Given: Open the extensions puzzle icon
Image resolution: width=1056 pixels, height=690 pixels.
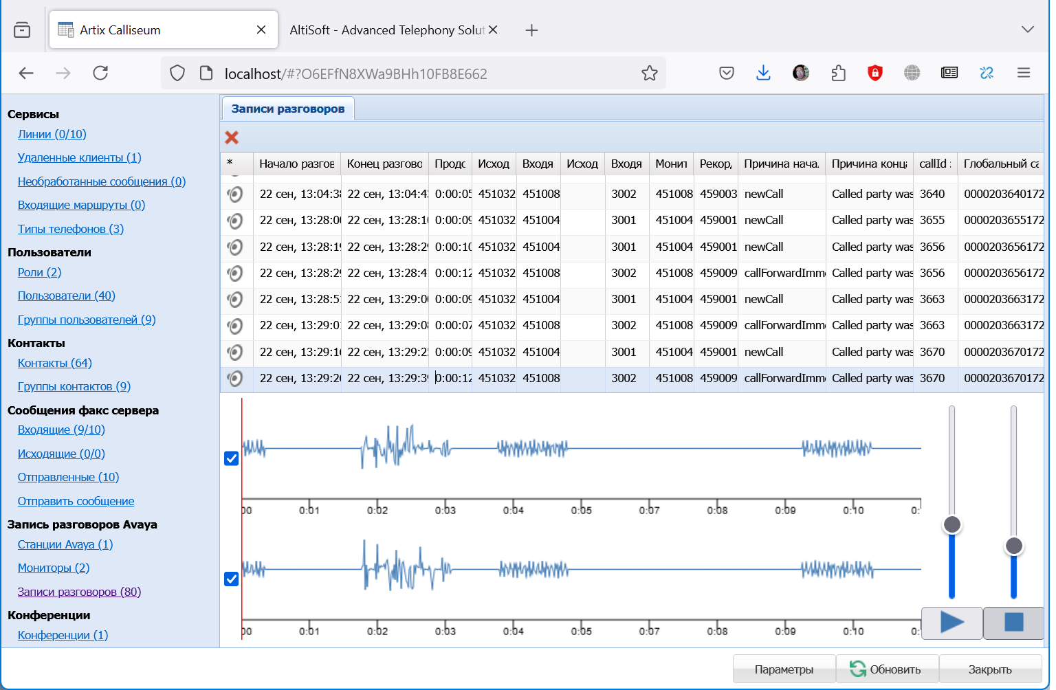Looking at the screenshot, I should click(x=838, y=73).
